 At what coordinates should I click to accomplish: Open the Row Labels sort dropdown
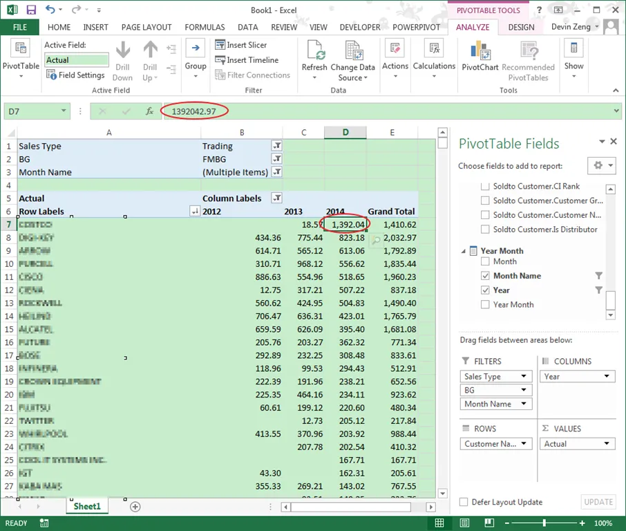[x=194, y=212]
